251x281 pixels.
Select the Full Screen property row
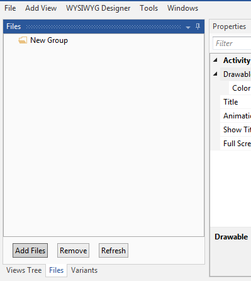click(x=235, y=144)
